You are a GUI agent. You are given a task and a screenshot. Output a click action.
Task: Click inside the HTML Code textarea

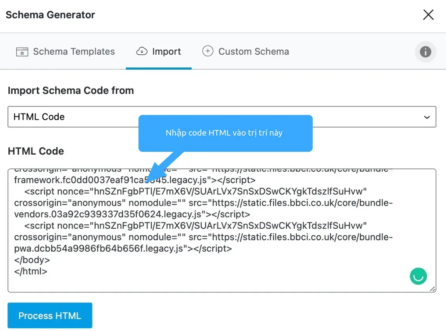[x=222, y=230]
